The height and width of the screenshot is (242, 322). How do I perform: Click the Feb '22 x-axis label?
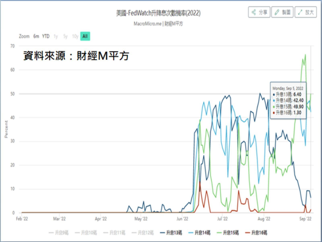pos(22,219)
